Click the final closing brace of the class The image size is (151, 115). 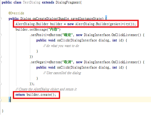click(x=3, y=111)
